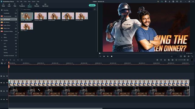Click the redo arrow icon
This screenshot has width=195, height=109.
click(x=6, y=60)
